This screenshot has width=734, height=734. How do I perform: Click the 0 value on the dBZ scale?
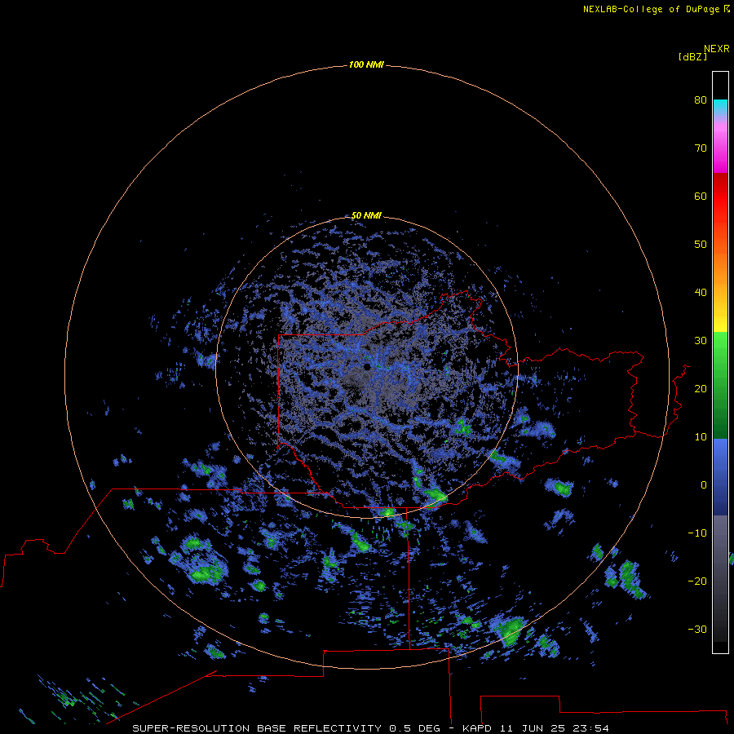pyautogui.click(x=704, y=485)
